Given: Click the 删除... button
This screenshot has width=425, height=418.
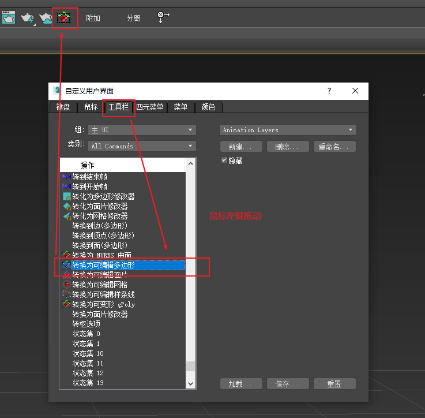Looking at the screenshot, I should 288,147.
